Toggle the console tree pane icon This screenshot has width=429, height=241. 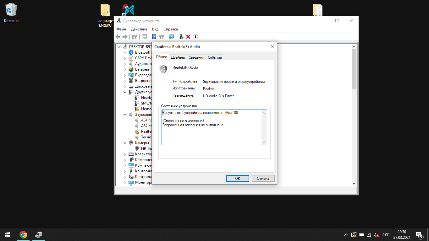pyautogui.click(x=135, y=37)
